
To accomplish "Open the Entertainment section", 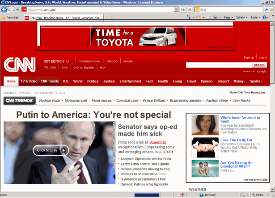I will pos(130,81).
